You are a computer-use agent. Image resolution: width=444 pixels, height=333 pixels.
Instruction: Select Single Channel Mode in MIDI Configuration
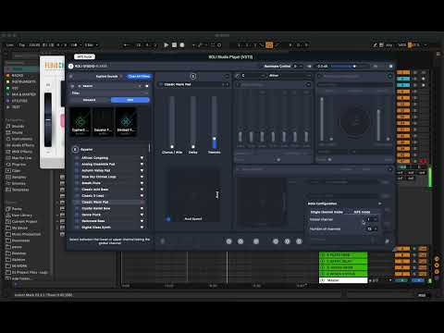point(327,212)
